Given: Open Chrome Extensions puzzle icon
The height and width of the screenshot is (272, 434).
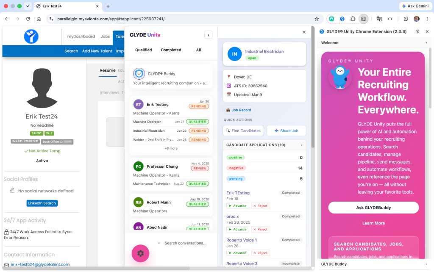Looking at the screenshot, I should (353, 19).
